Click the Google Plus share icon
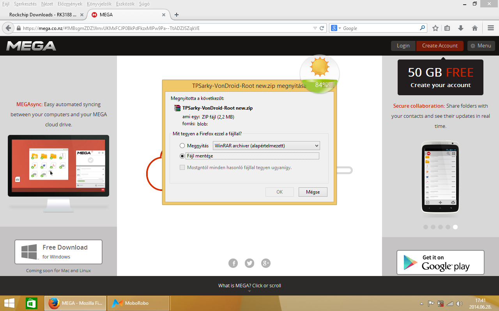 coord(266,263)
